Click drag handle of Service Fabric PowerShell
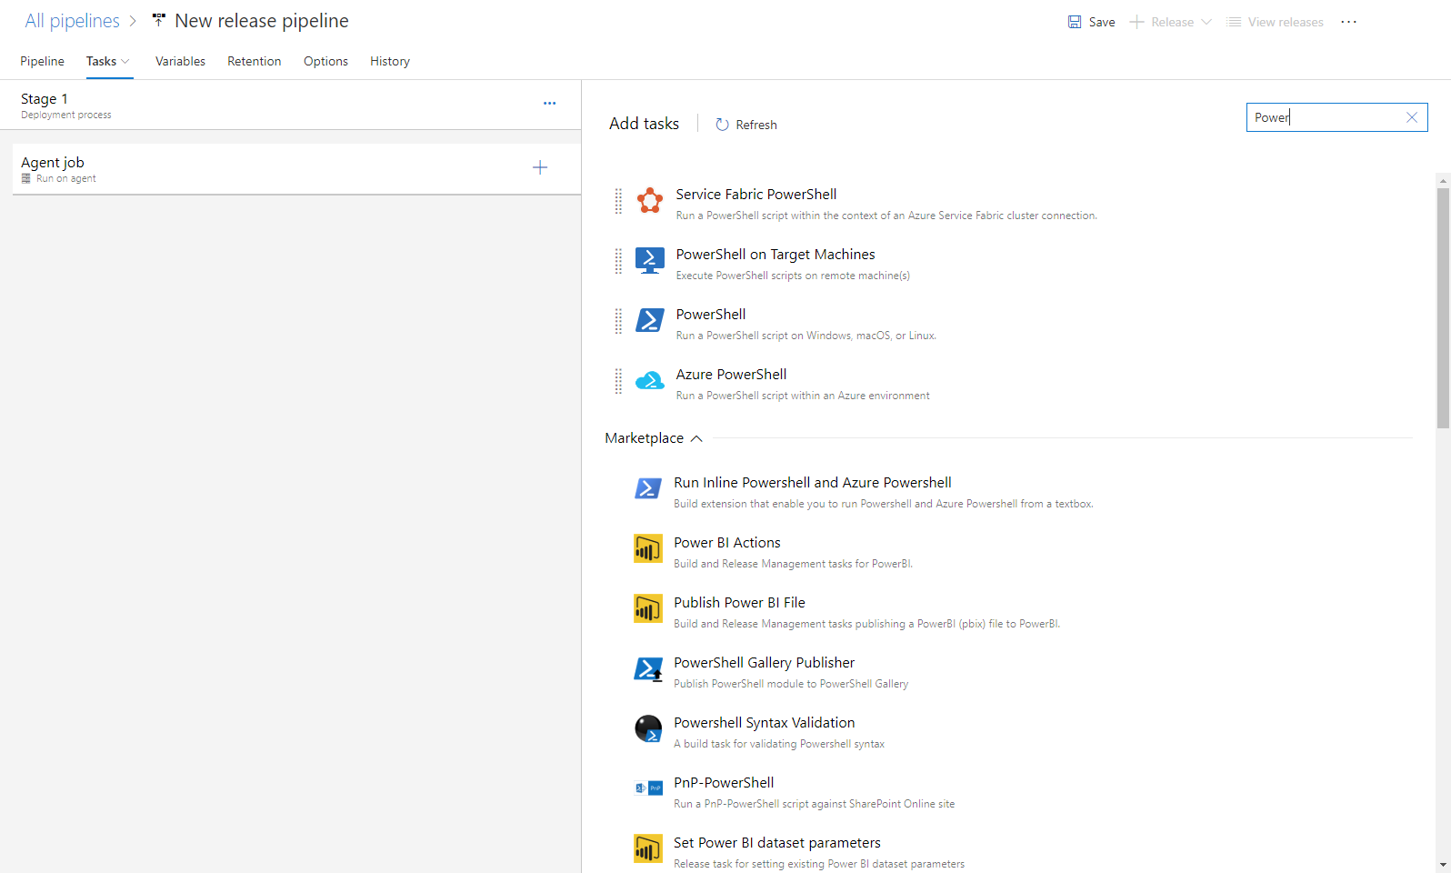Screen dimensions: 1451x873 (618, 200)
